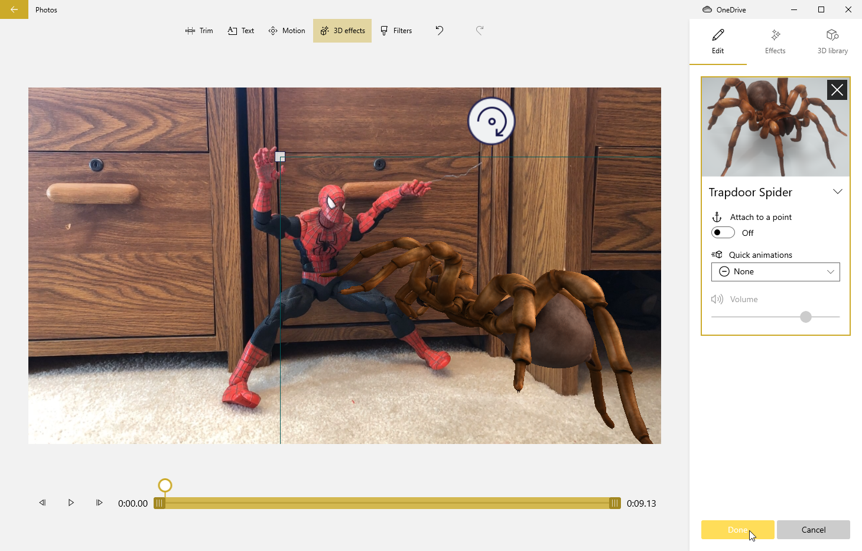Remove the Trapdoor Spider effect with X
This screenshot has width=862, height=551.
pos(837,90)
